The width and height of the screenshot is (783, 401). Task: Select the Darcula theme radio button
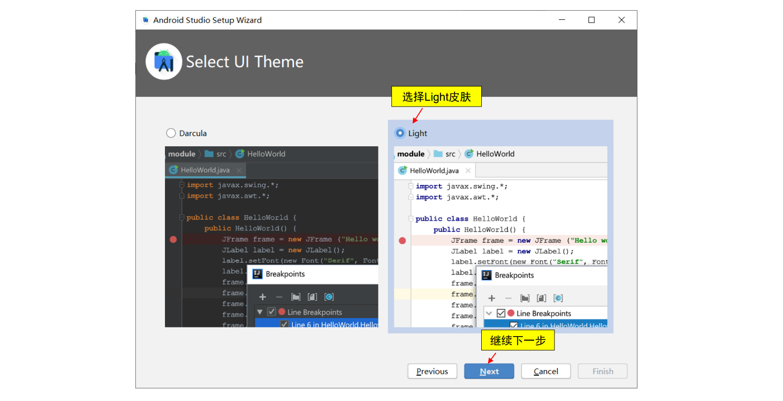(171, 133)
